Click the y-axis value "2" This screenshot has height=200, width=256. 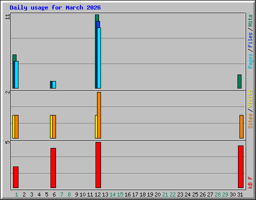click(x=7, y=92)
